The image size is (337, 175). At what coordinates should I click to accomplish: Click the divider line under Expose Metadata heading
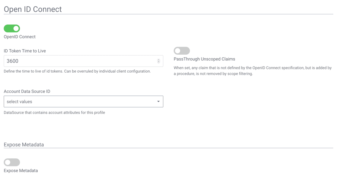tap(168, 148)
